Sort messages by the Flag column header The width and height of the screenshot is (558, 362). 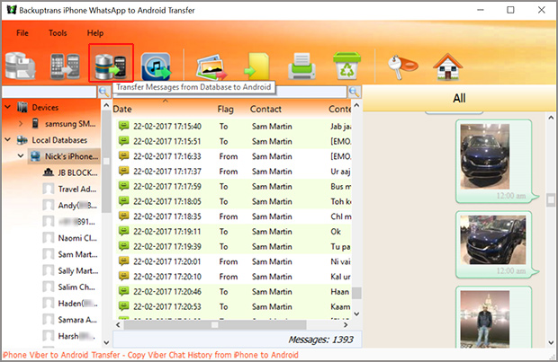[x=226, y=109]
